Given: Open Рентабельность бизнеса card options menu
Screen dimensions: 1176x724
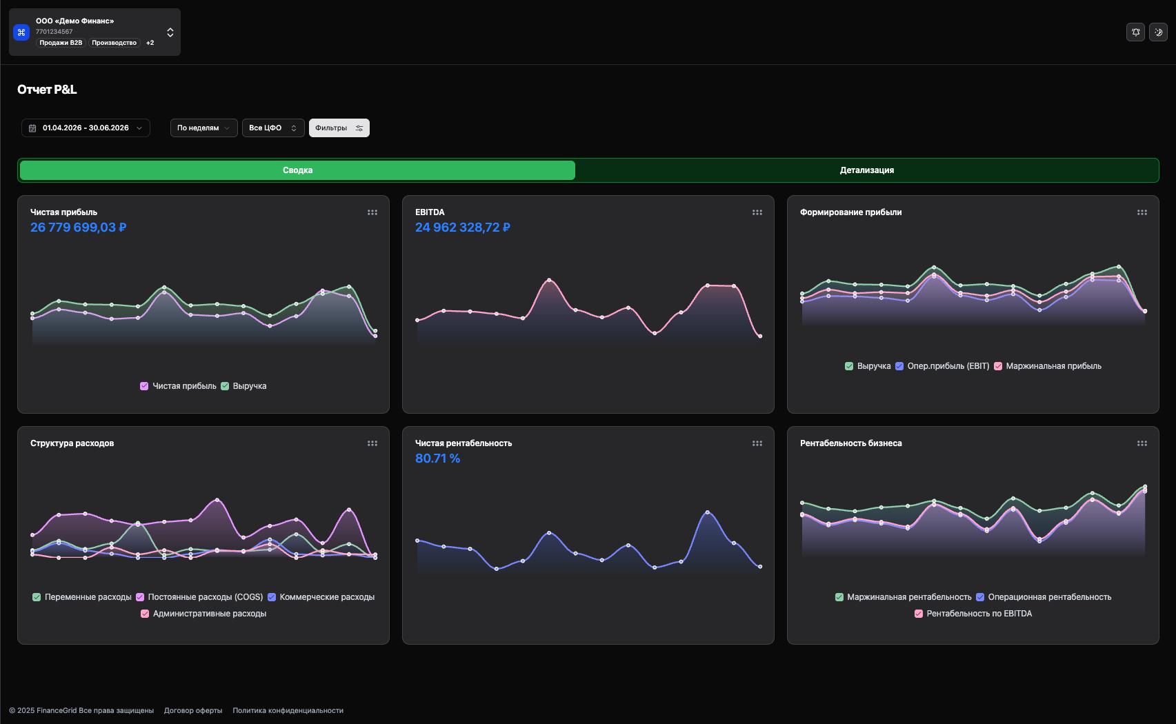Looking at the screenshot, I should (1142, 443).
